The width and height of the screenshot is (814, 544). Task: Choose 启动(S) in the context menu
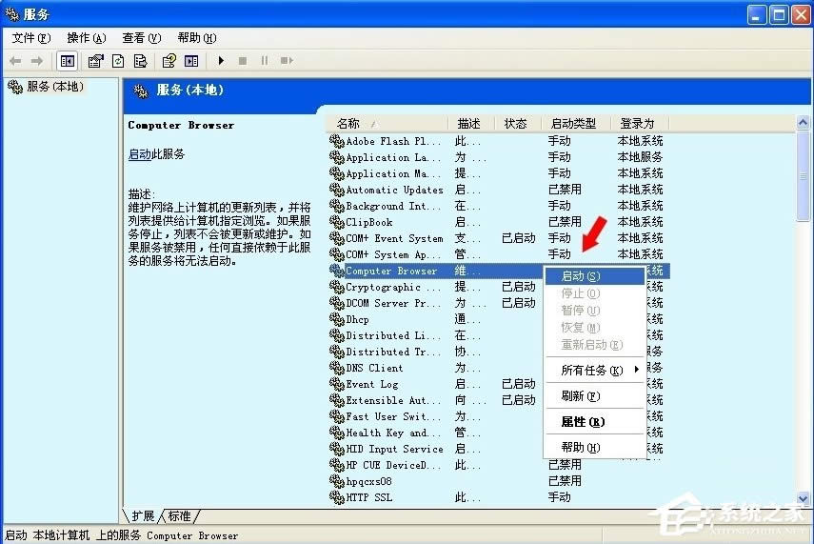coord(594,276)
